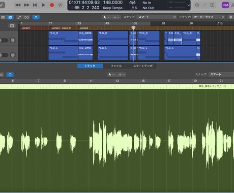
Task: Select the *E.G_R region starting at bar 17
Action: point(63,38)
